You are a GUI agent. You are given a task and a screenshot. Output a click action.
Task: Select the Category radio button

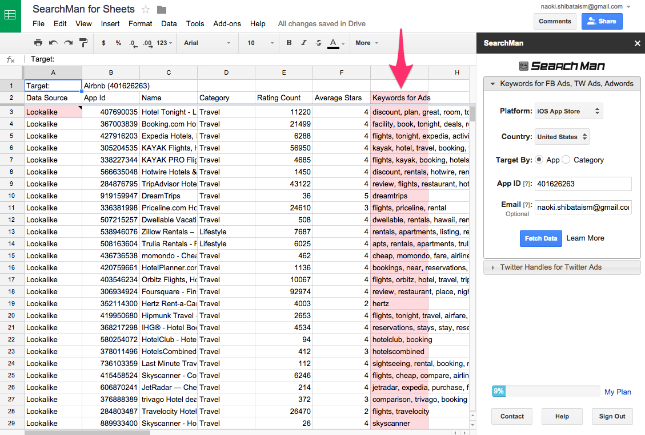566,160
